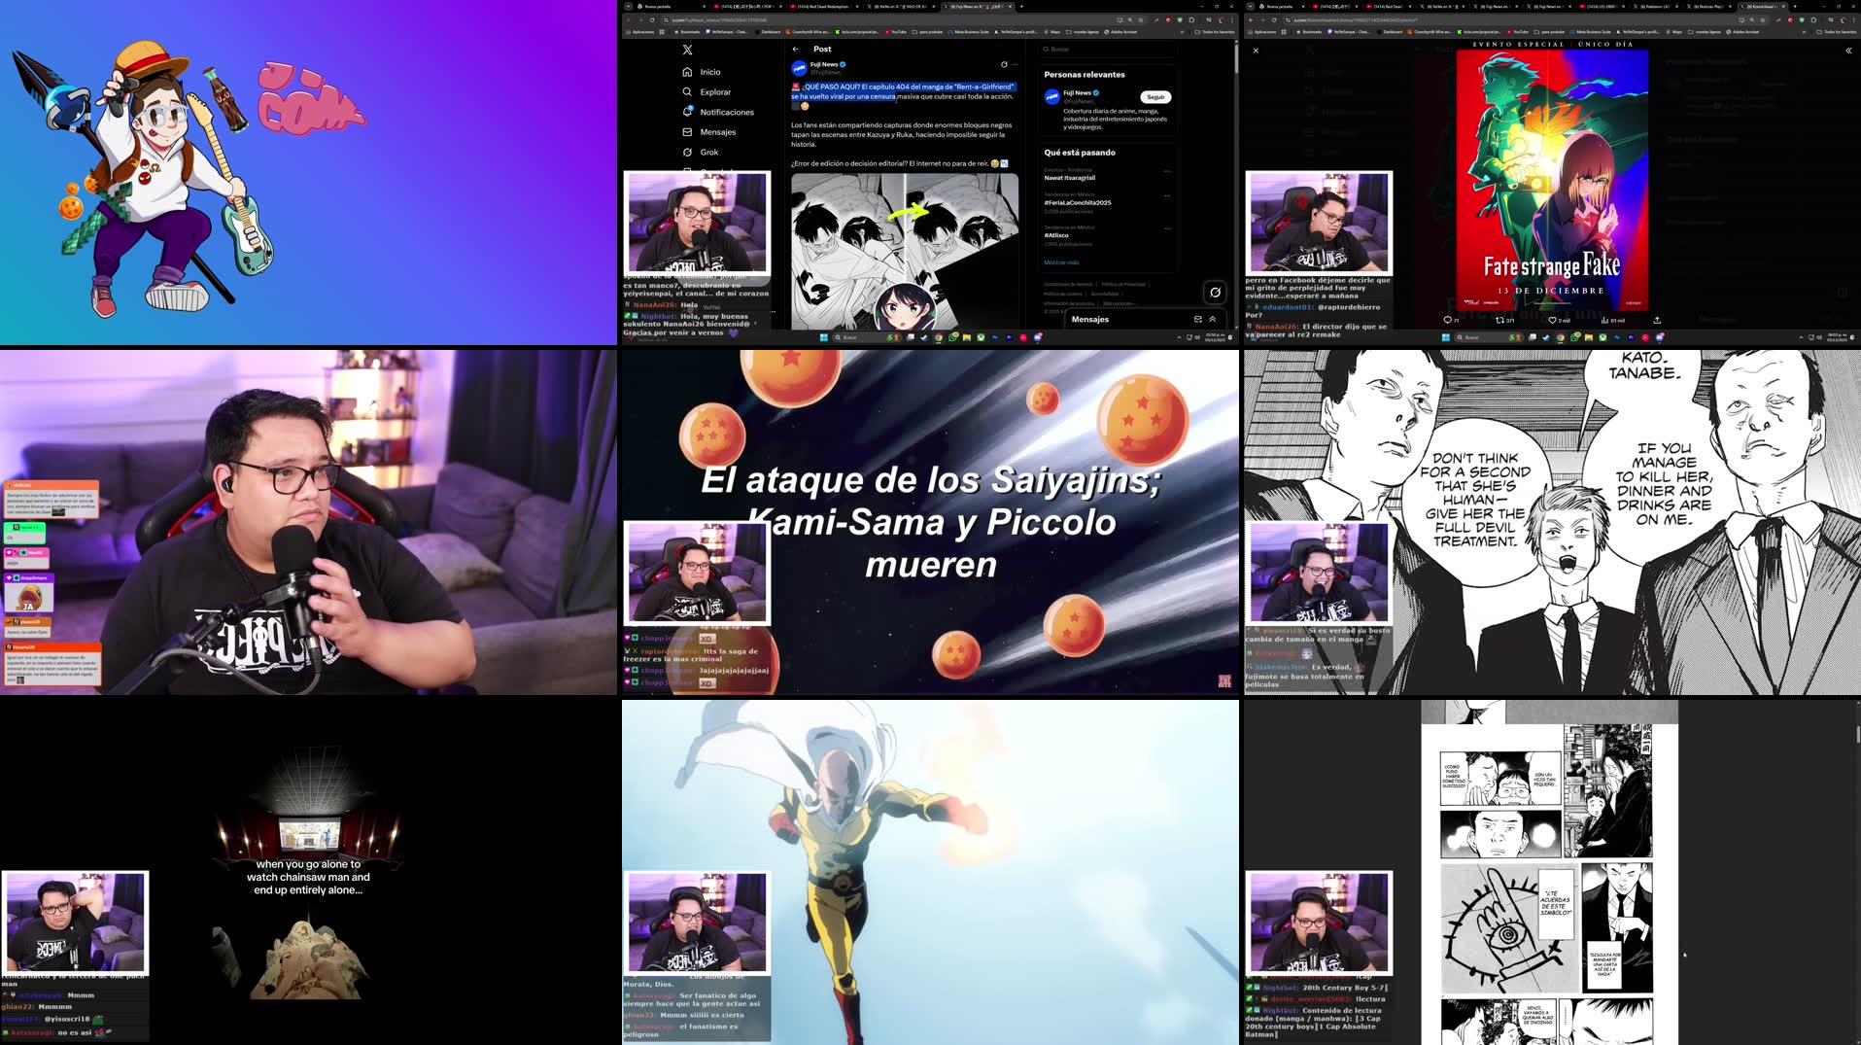Screen dimensions: 1861x1045
Task: Click the back arrow on the Post page
Action: point(799,49)
